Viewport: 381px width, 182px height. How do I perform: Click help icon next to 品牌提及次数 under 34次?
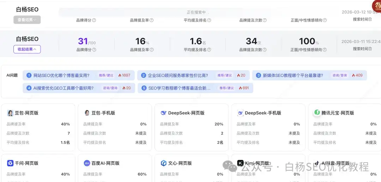265,50
